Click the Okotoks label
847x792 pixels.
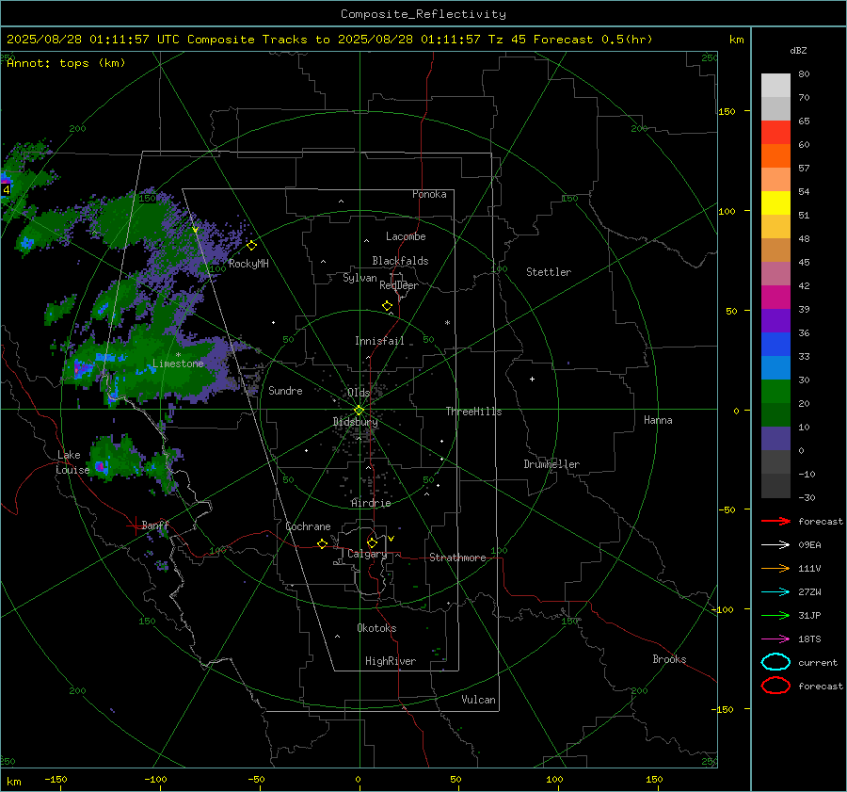376,628
